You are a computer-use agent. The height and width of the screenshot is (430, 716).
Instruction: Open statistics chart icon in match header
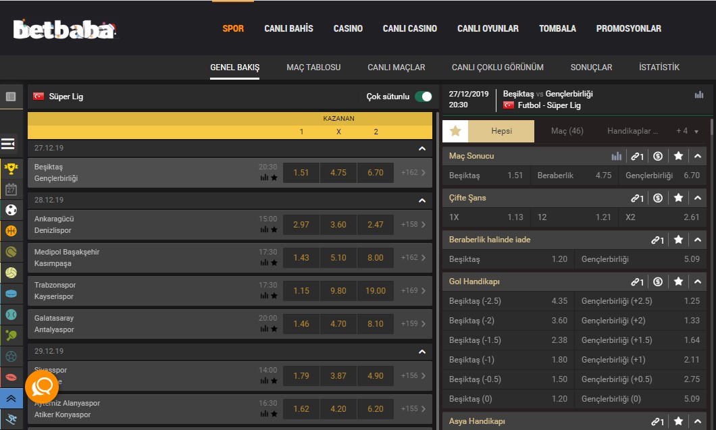tap(698, 95)
